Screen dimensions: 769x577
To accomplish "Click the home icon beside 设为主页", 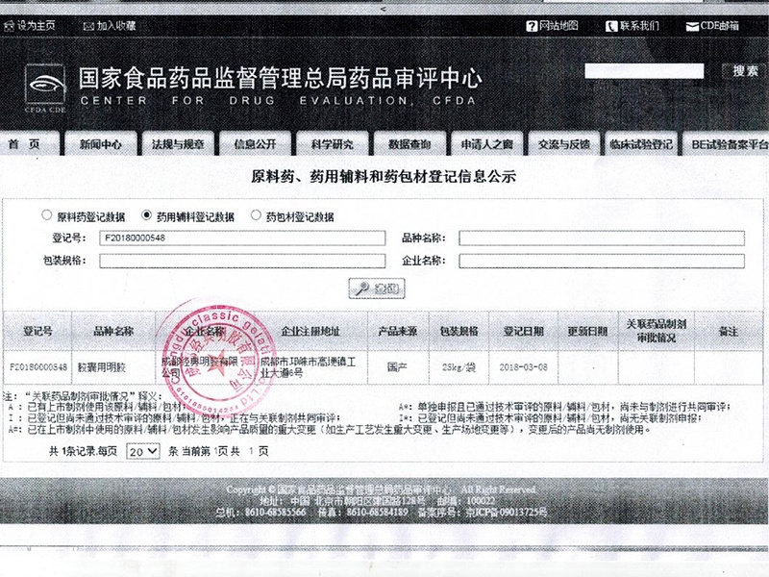I will (9, 26).
